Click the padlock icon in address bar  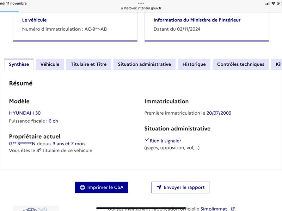[122, 8]
